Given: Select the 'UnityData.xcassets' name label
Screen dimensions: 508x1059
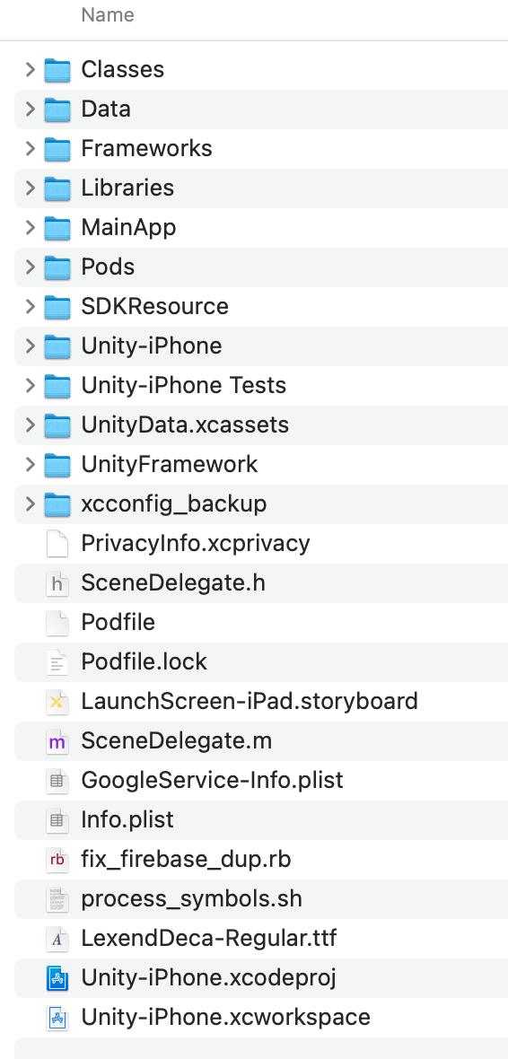Looking at the screenshot, I should 185,425.
